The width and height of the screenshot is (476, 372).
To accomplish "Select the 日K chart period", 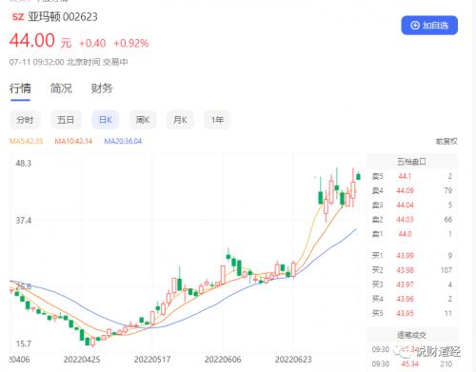I will click(x=106, y=120).
